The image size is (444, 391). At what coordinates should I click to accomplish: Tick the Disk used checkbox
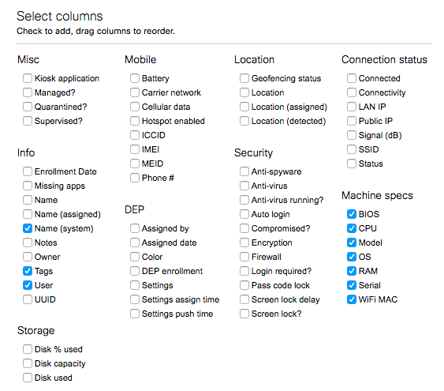pos(28,378)
